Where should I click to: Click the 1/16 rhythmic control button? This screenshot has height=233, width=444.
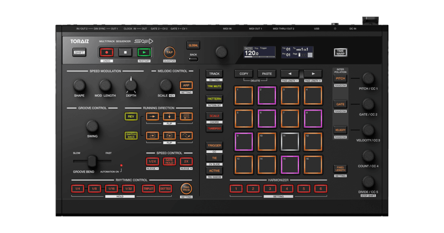point(111,188)
